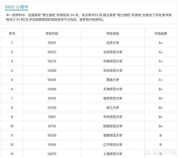Click the B+ result for 南京师范大学

pyautogui.click(x=161, y=98)
